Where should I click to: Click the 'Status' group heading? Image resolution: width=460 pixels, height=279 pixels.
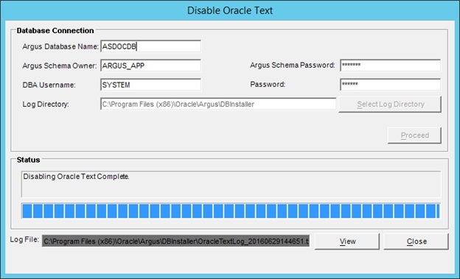(28, 160)
